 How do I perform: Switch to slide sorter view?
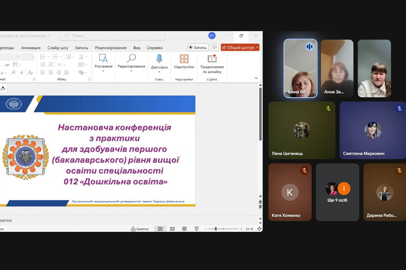point(172,229)
